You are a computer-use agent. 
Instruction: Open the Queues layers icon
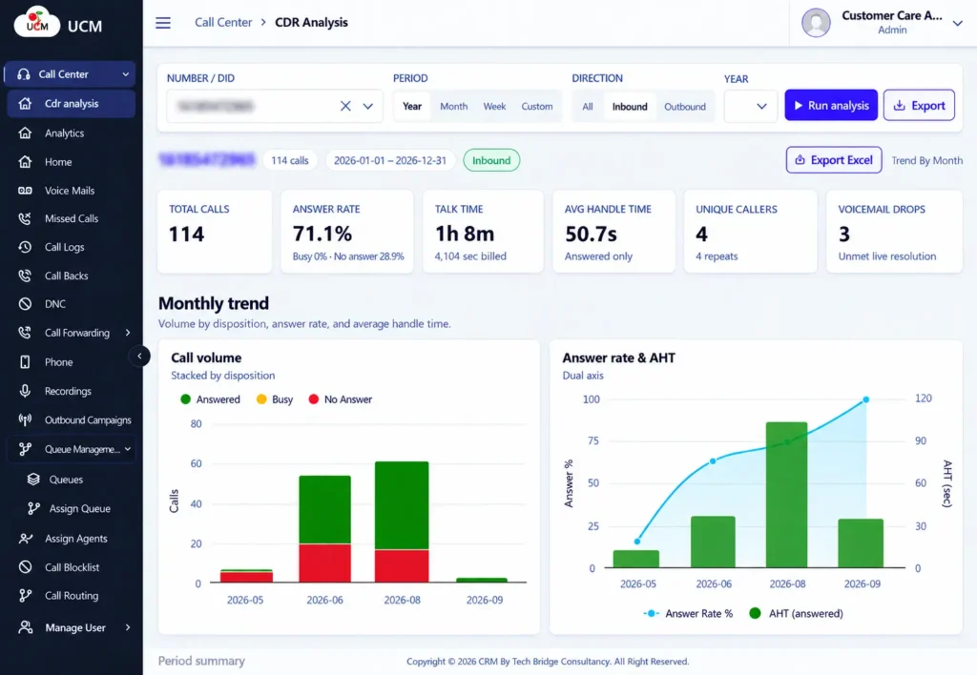pyautogui.click(x=33, y=480)
